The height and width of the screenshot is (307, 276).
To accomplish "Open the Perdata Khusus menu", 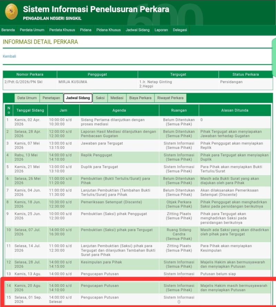I will 62,30.
